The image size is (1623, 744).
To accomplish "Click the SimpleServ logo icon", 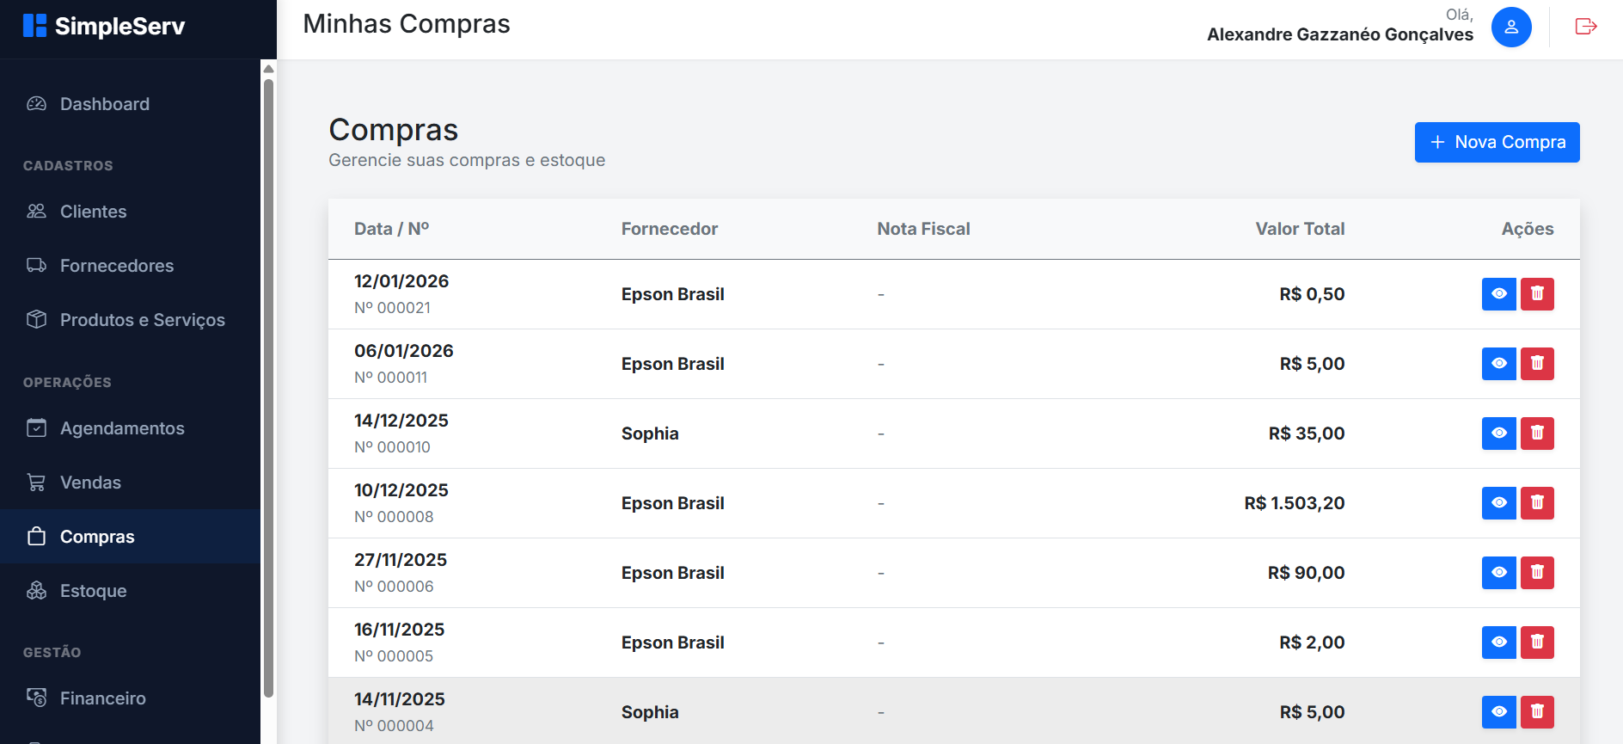I will pyautogui.click(x=34, y=26).
